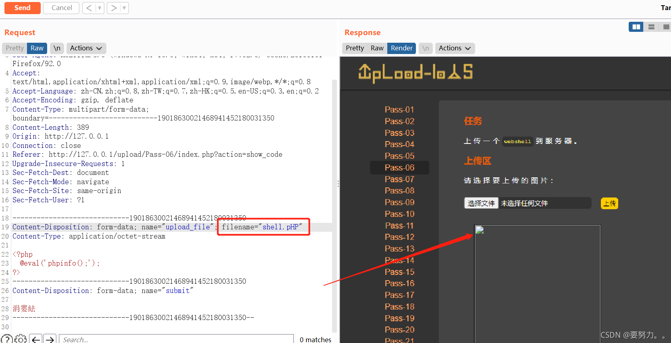
Task: Click the name="submit" Content-Disposition line
Action: pyautogui.click(x=103, y=291)
